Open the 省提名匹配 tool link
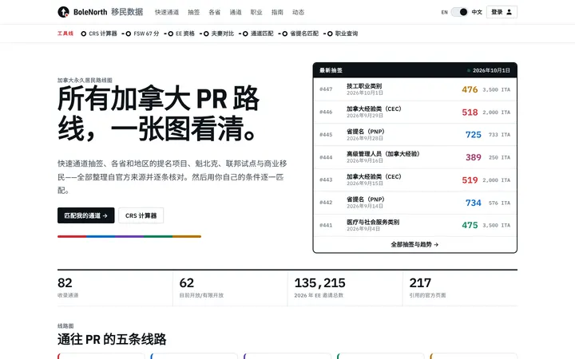Screen dimensions: 575x359 coord(301,34)
